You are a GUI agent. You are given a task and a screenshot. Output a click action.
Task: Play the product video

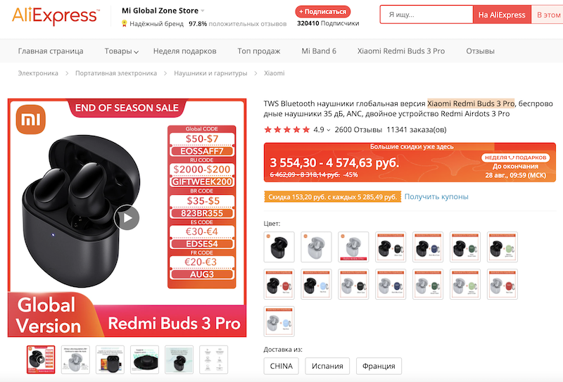click(x=127, y=217)
